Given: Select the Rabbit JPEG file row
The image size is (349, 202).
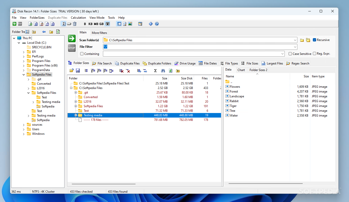Looking at the screenshot, I should pyautogui.click(x=280, y=101).
